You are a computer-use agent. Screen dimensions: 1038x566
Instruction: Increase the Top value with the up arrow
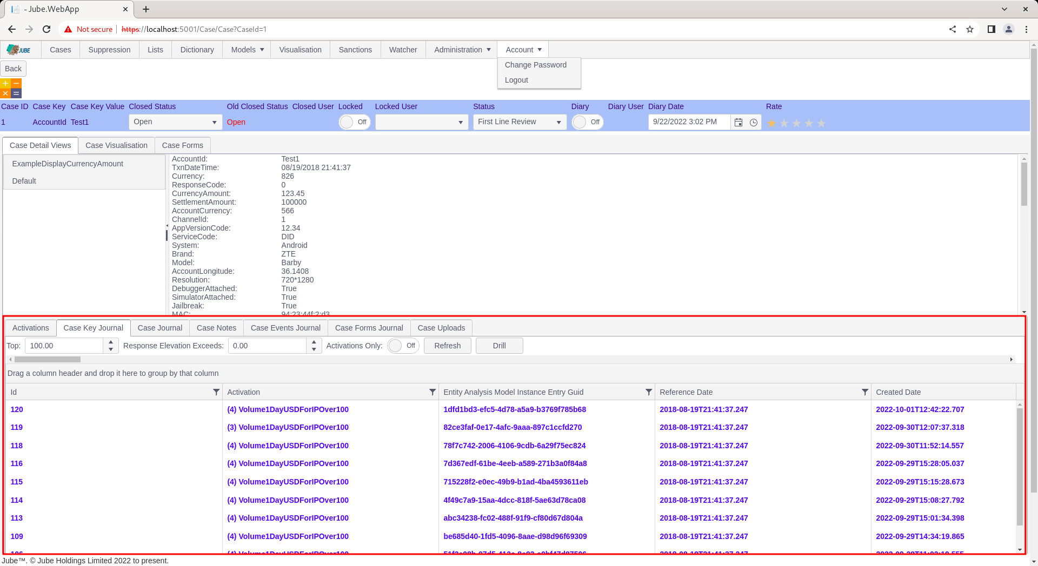pyautogui.click(x=111, y=342)
